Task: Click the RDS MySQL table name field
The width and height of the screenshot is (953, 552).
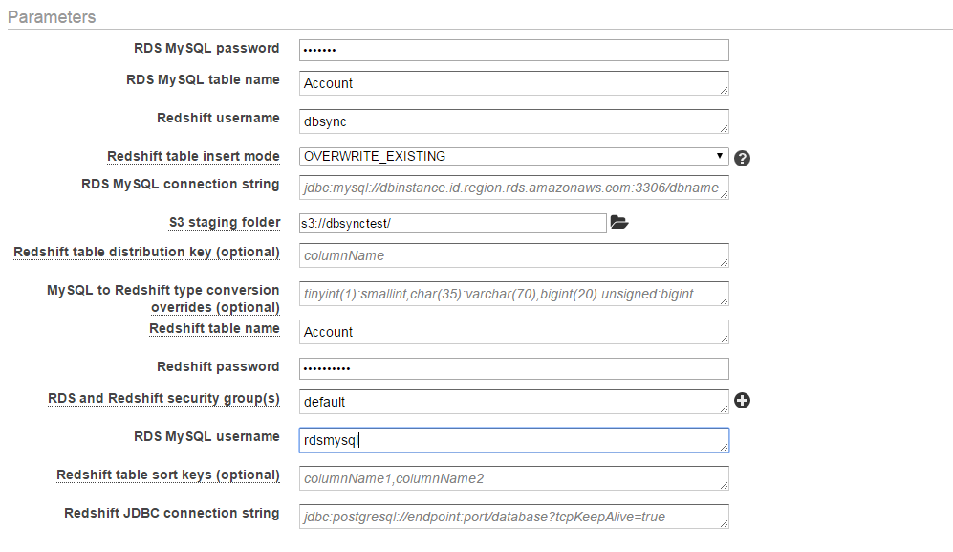Action: 513,83
